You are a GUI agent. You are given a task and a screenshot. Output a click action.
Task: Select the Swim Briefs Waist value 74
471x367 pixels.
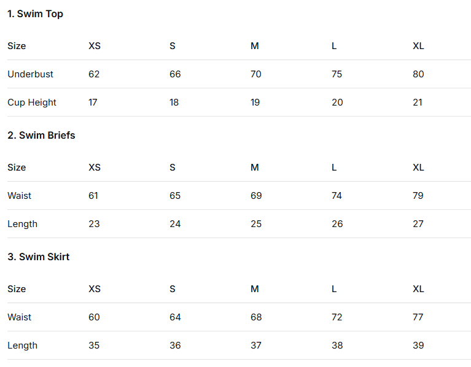(x=337, y=196)
